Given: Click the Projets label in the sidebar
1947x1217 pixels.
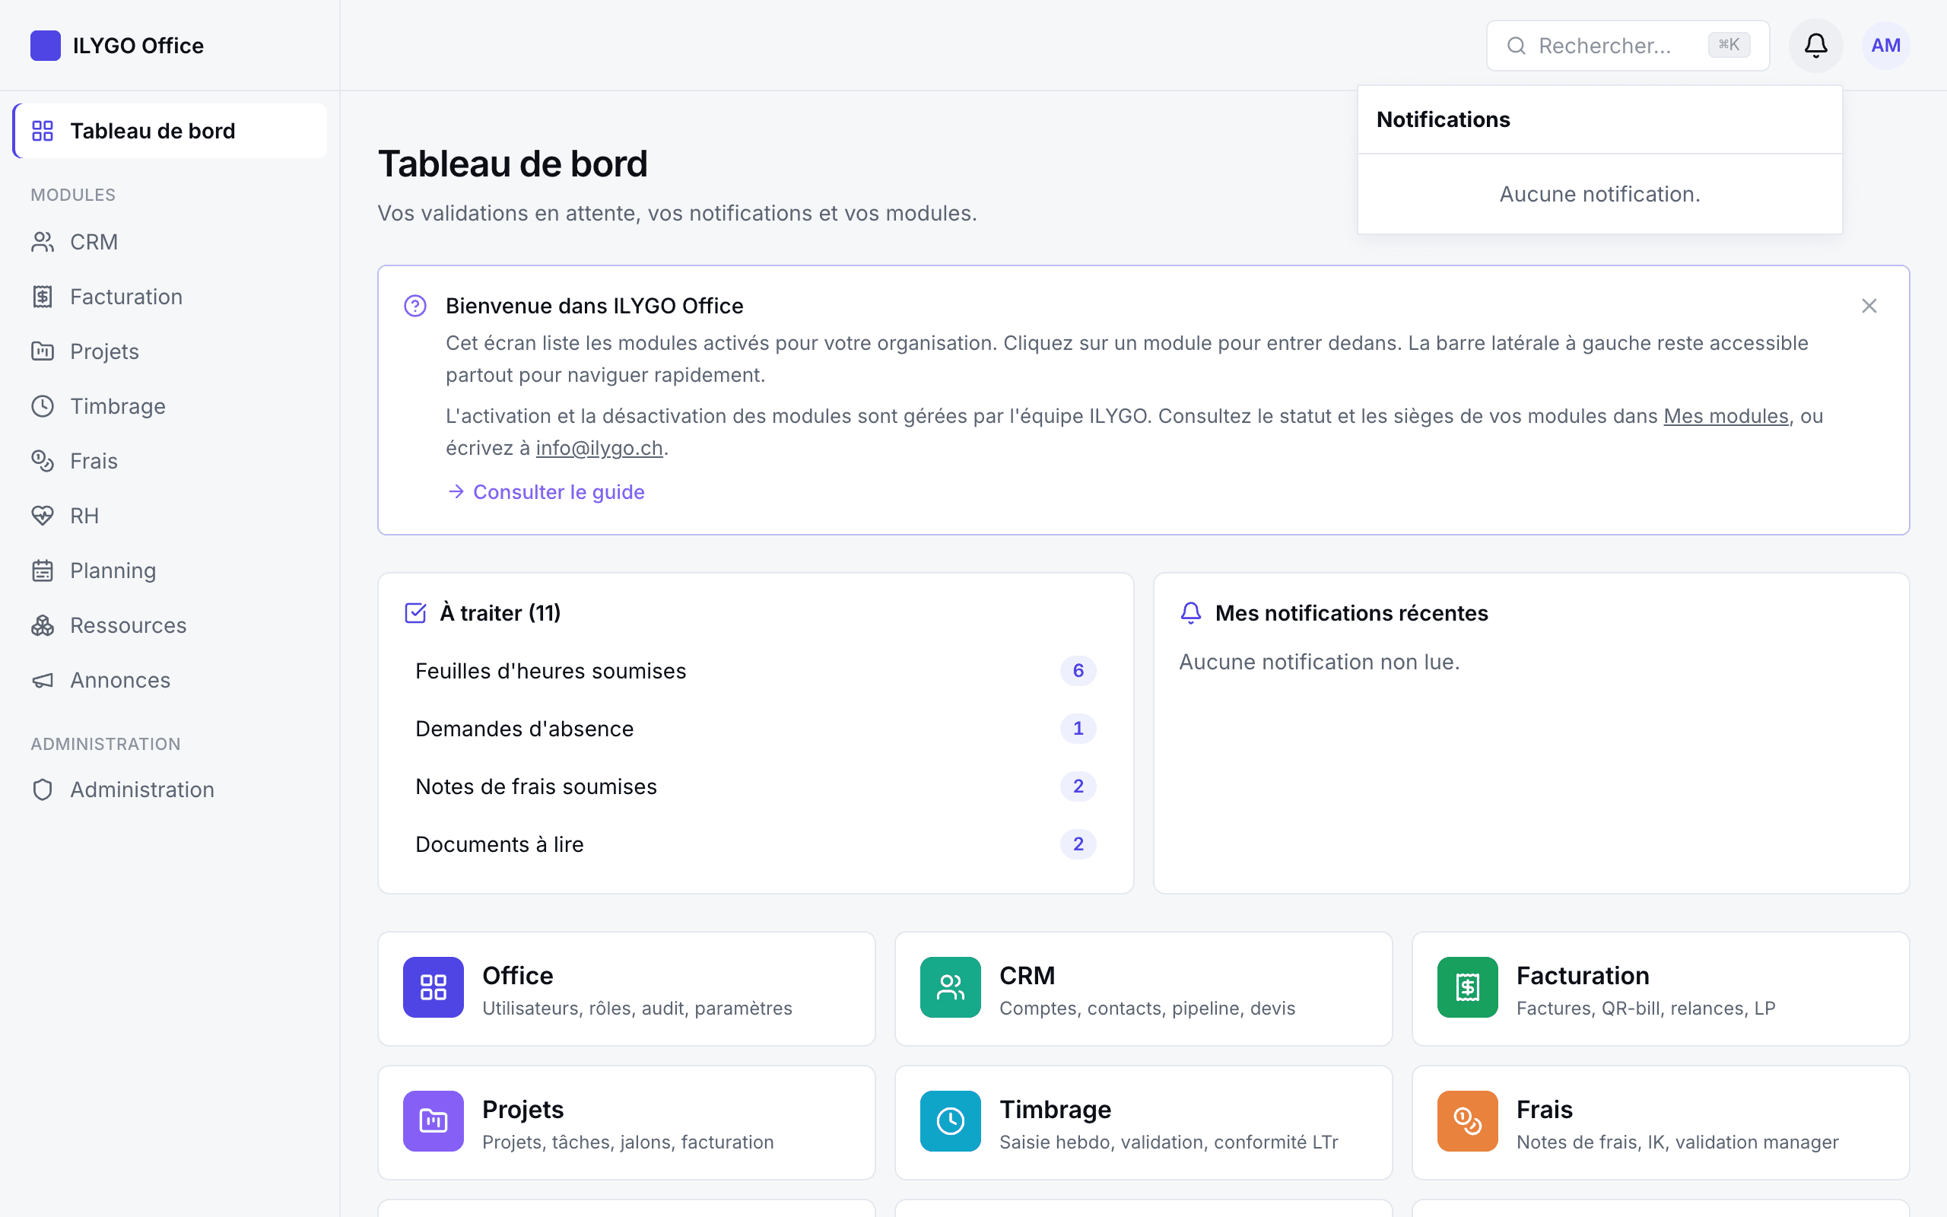Looking at the screenshot, I should [x=105, y=351].
